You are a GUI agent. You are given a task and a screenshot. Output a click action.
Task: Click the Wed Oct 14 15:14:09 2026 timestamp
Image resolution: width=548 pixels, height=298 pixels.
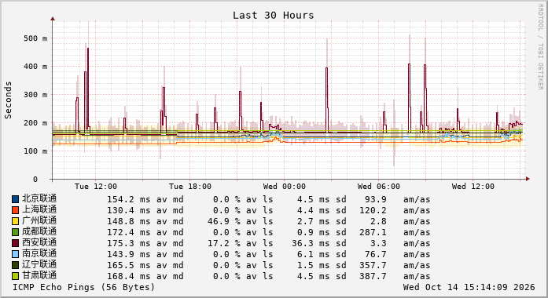469,287
